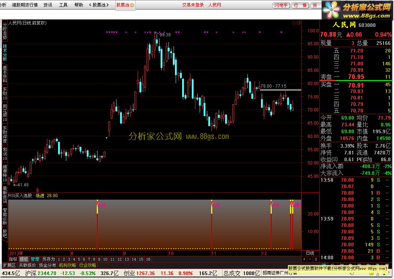The image size is (394, 279).
Task: Open the 工具 menu
Action: click(x=63, y=5)
